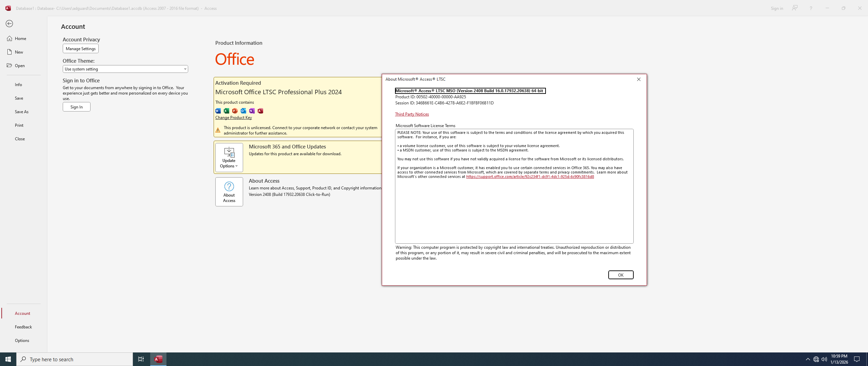
Task: Select the Options menu item
Action: coord(22,340)
